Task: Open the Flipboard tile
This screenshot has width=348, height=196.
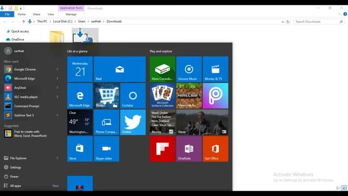Action: [x=163, y=149]
